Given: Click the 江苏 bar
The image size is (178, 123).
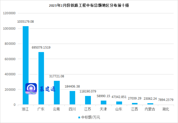Looking at the screenshot, I should [88, 100].
